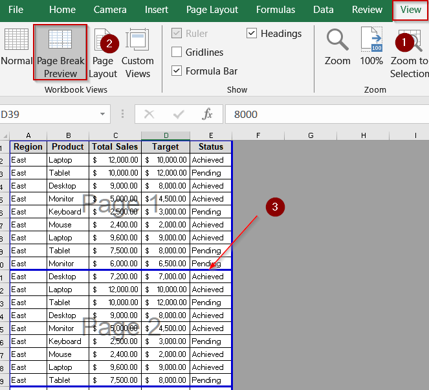Reset zoom to 100%
This screenshot has height=390, width=429.
371,47
